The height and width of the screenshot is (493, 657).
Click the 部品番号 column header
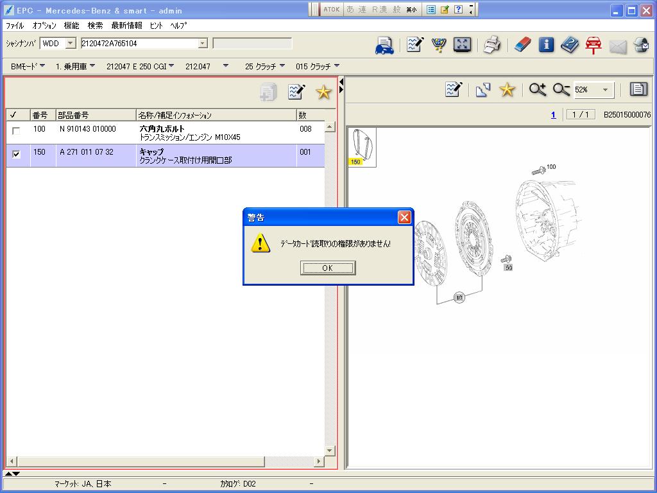coord(96,115)
